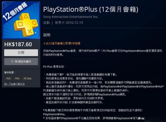Click Sony Interactive Entertainment Inc. publisher name
This screenshot has height=122, width=166.
point(71,17)
